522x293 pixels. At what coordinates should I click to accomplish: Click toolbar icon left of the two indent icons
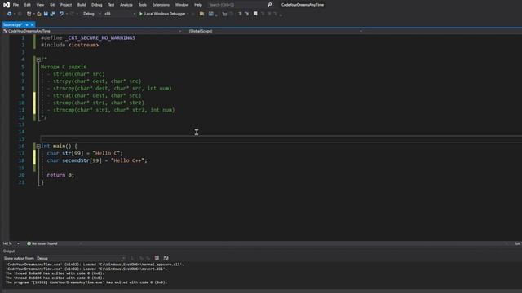click(x=224, y=14)
